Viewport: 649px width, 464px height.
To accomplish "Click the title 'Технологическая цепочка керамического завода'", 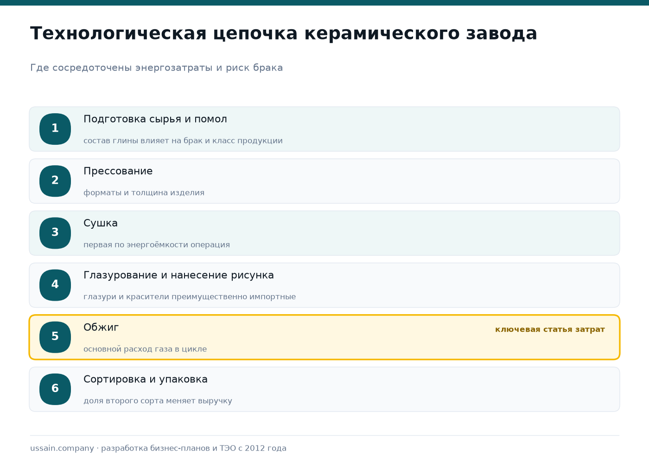I will point(284,33).
